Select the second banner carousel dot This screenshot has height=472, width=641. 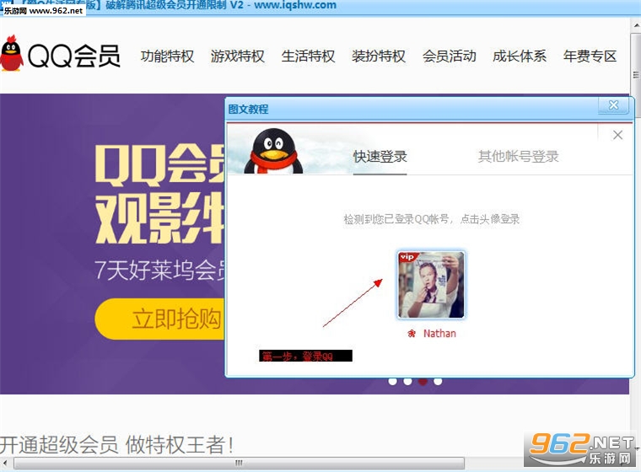point(407,381)
